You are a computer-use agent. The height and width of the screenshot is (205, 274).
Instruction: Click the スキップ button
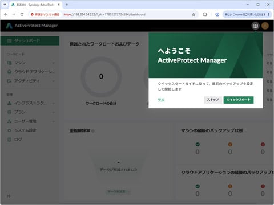point(213,100)
